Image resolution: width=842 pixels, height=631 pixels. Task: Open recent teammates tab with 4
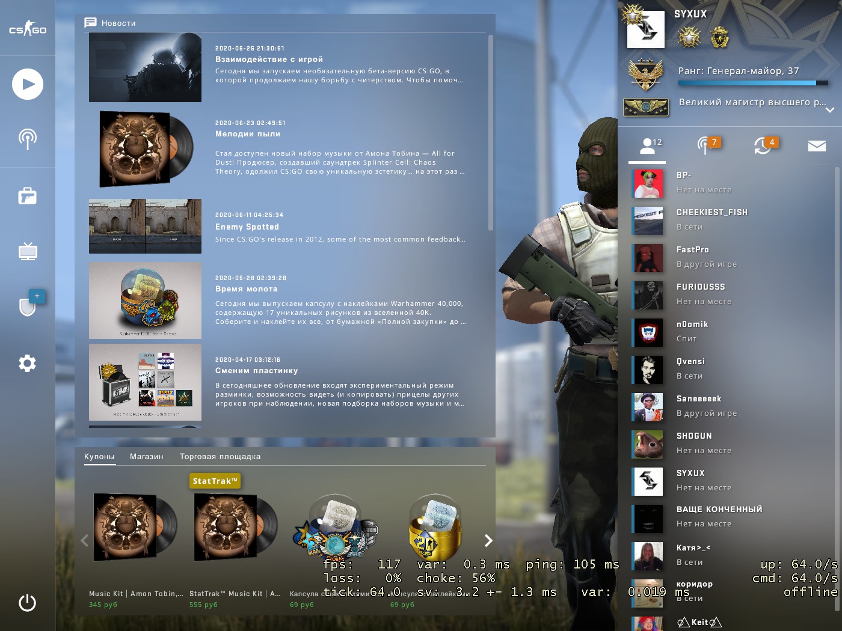tap(765, 146)
